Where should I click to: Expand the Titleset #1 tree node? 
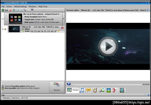coord(3,29)
